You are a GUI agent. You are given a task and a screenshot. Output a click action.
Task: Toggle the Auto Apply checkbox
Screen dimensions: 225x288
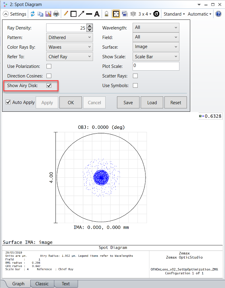tap(8, 102)
